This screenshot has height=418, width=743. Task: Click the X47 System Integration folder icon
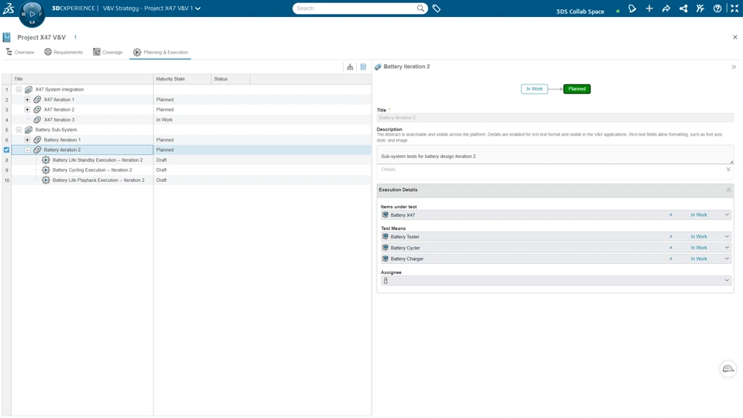tap(29, 89)
